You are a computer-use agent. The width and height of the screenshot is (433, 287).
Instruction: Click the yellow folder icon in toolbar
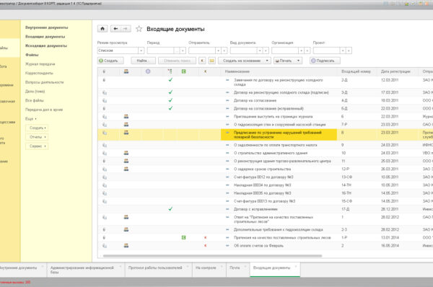tap(211, 61)
